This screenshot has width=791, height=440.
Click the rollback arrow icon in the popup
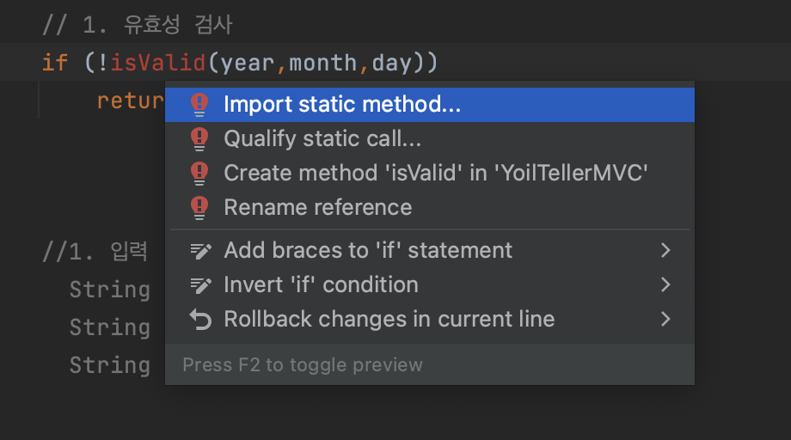(200, 320)
